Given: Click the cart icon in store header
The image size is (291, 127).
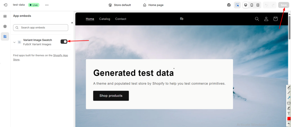Looking at the screenshot, I should (275, 19).
